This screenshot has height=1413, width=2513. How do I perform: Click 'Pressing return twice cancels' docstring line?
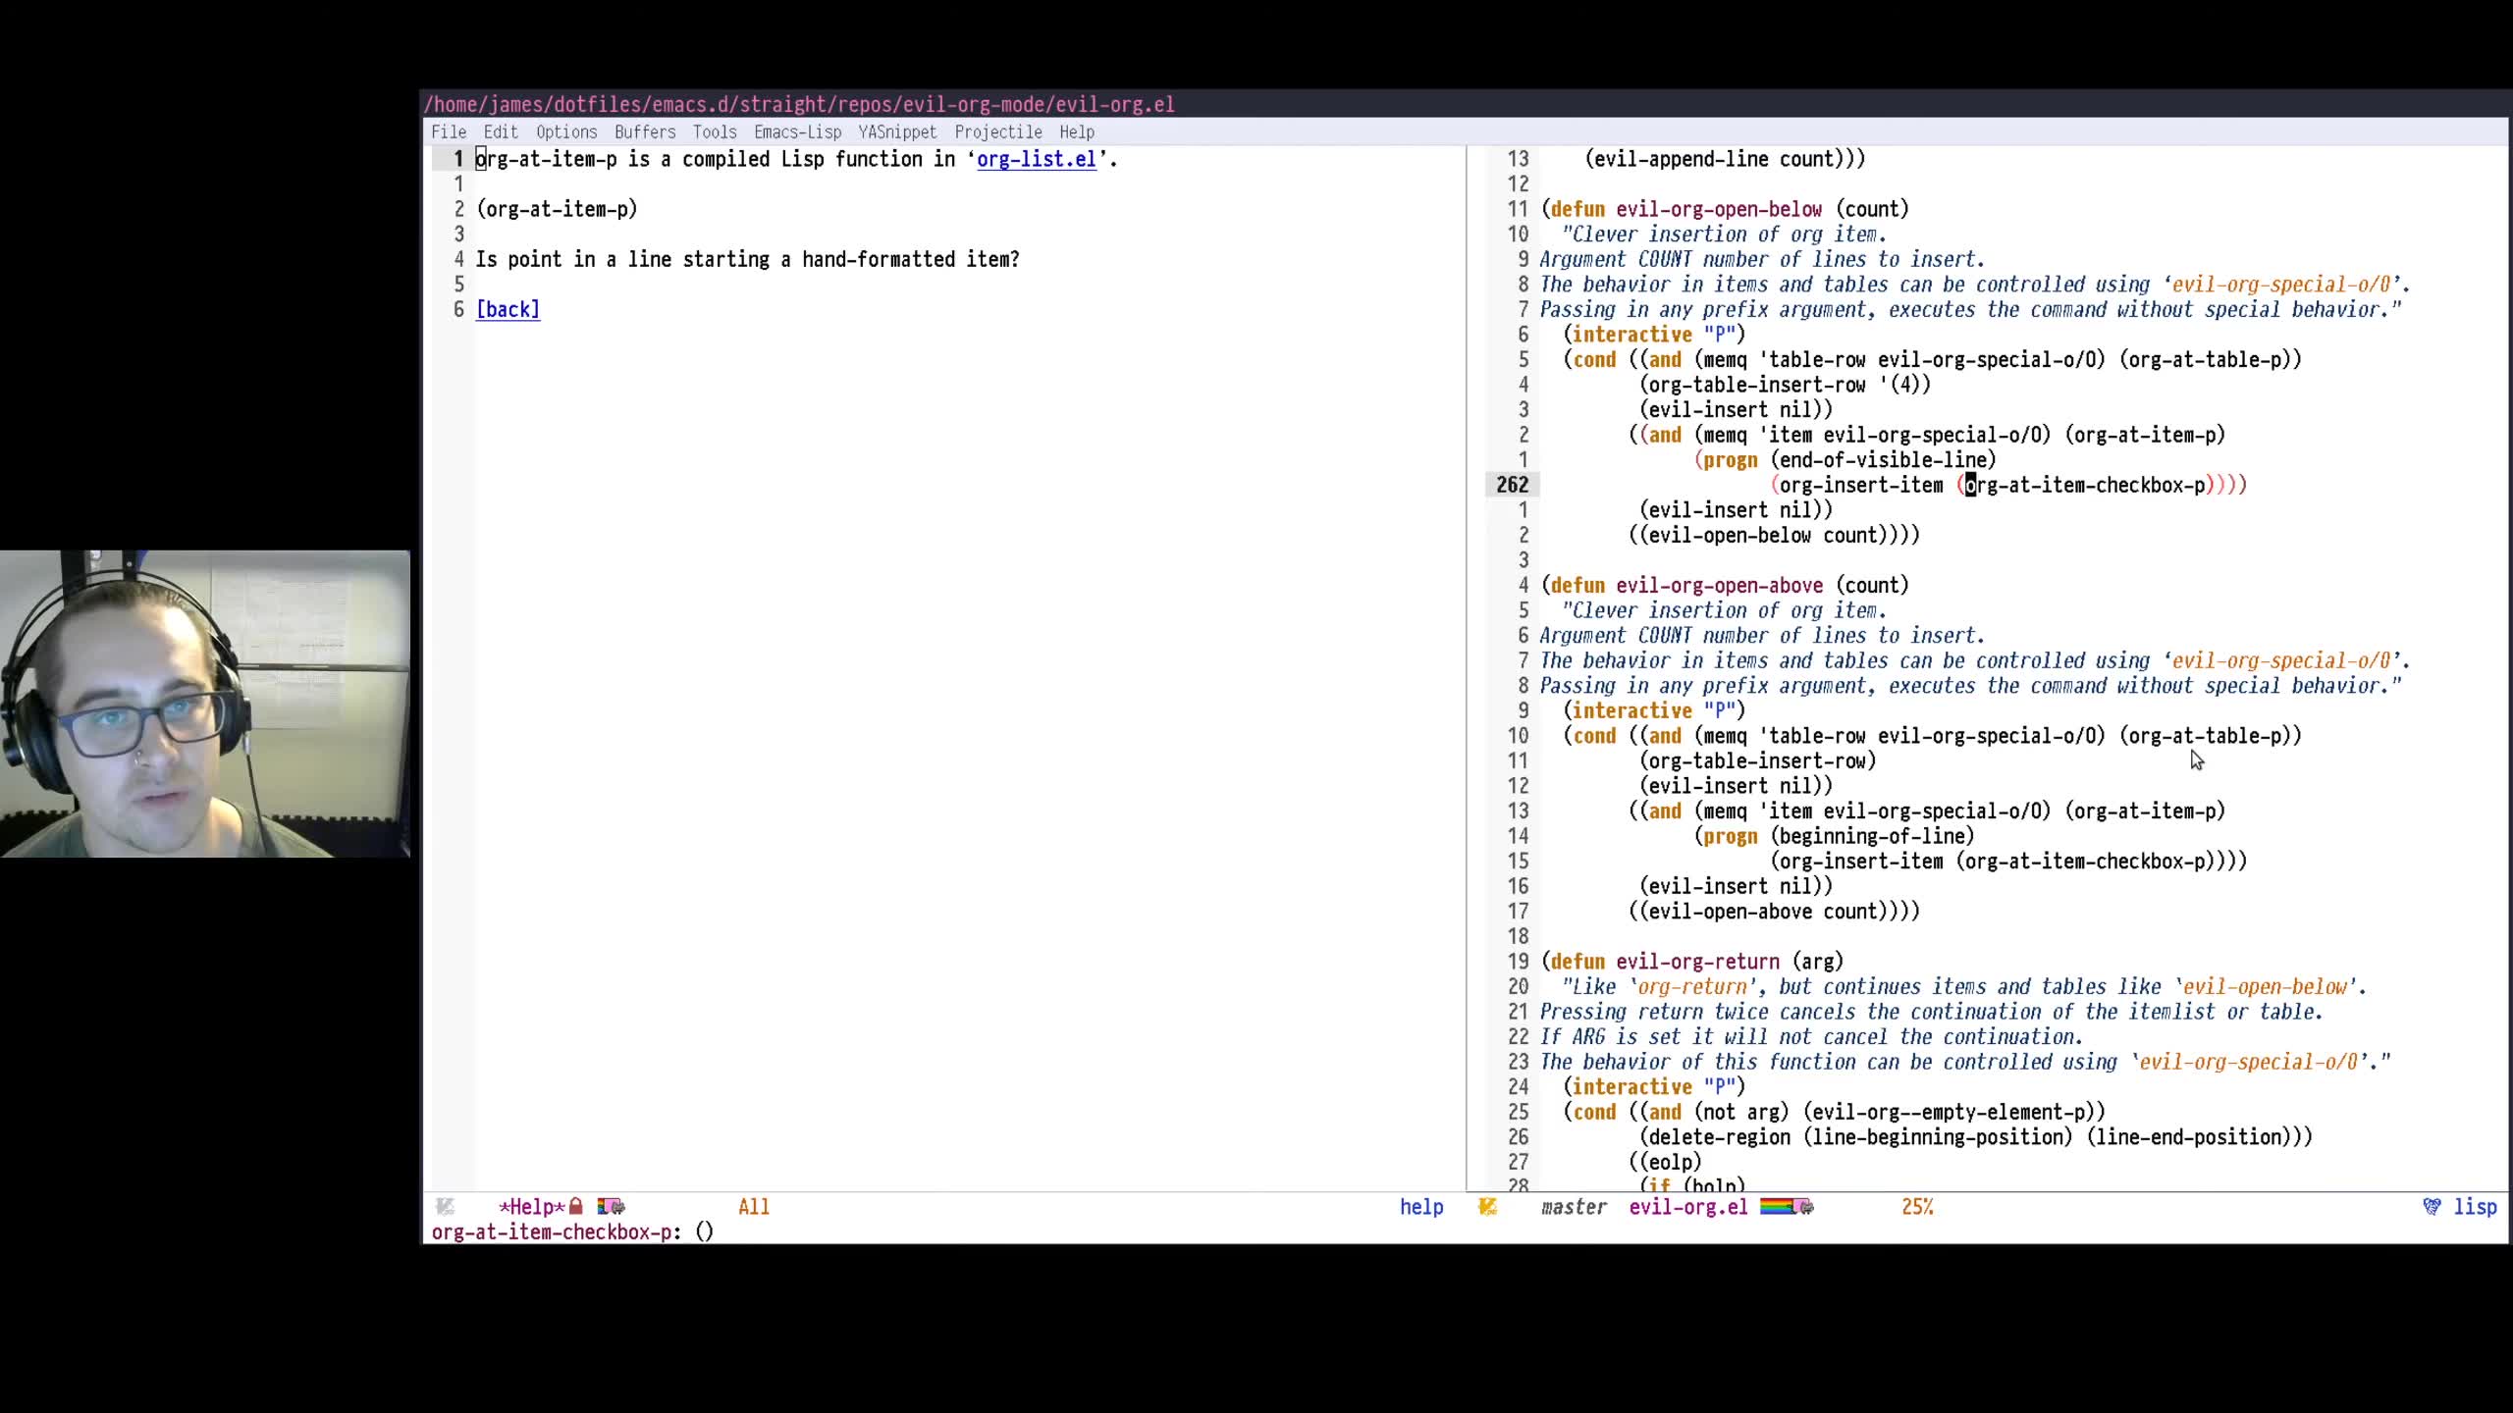pyautogui.click(x=1932, y=1012)
